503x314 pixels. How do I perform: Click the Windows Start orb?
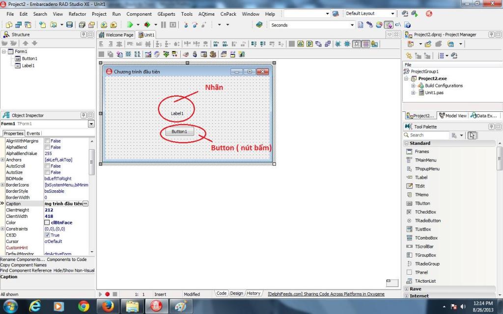pyautogui.click(x=11, y=306)
